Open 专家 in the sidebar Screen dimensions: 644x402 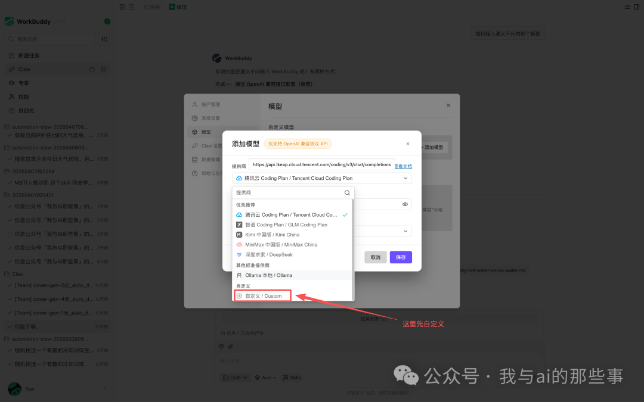point(57,83)
